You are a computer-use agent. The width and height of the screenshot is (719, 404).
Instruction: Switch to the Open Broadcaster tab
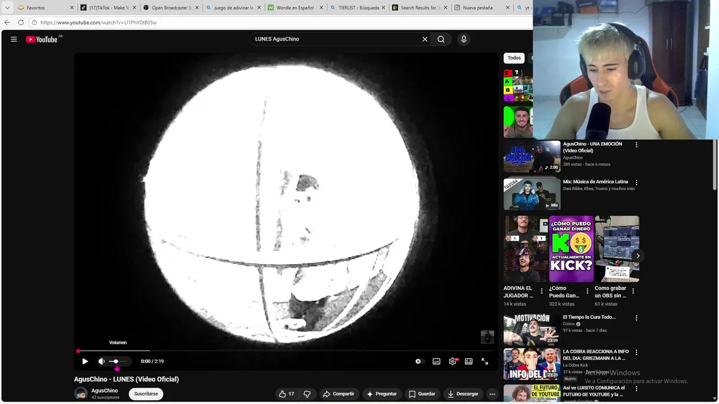(171, 8)
